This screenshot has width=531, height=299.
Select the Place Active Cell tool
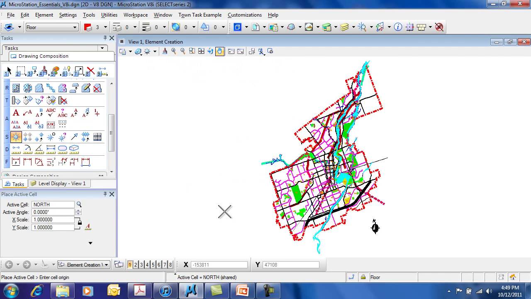[16, 137]
